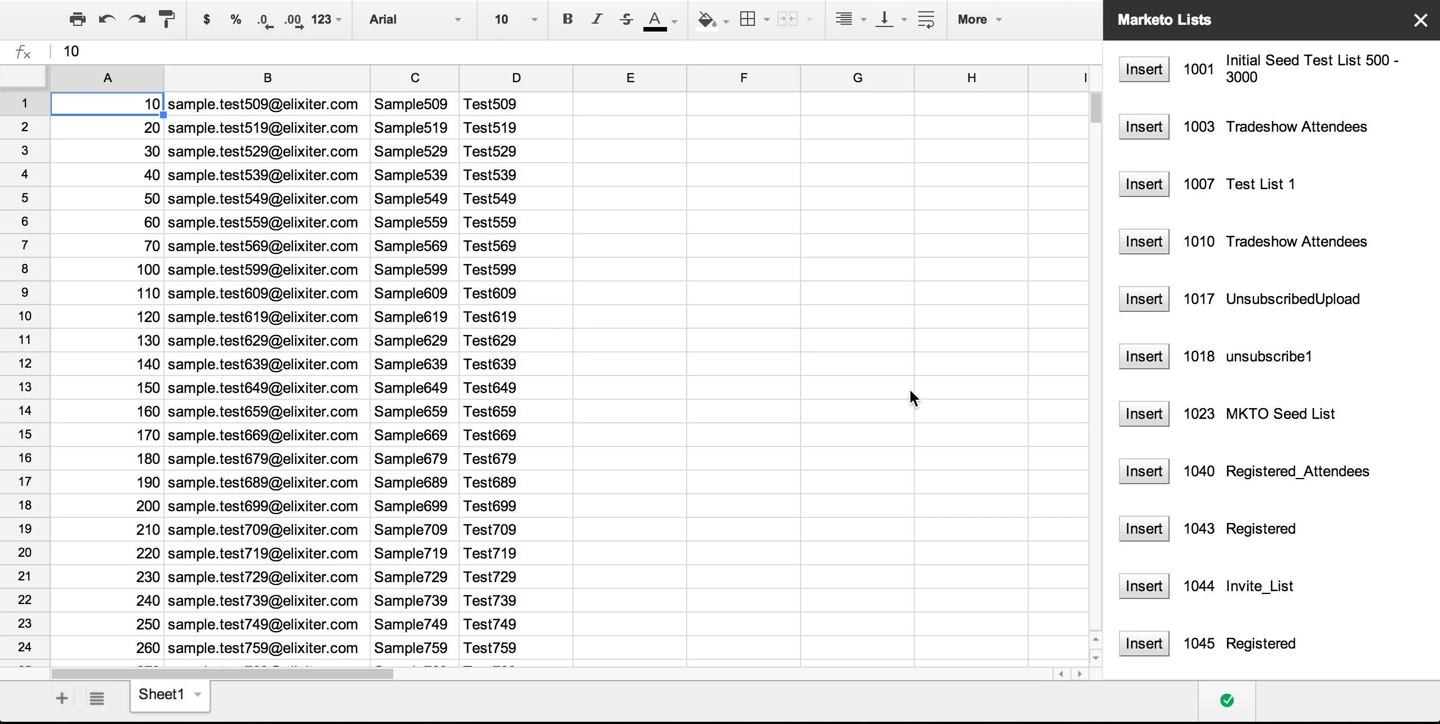Open the font size 10 dropdown
This screenshot has width=1440, height=724.
coord(514,20)
